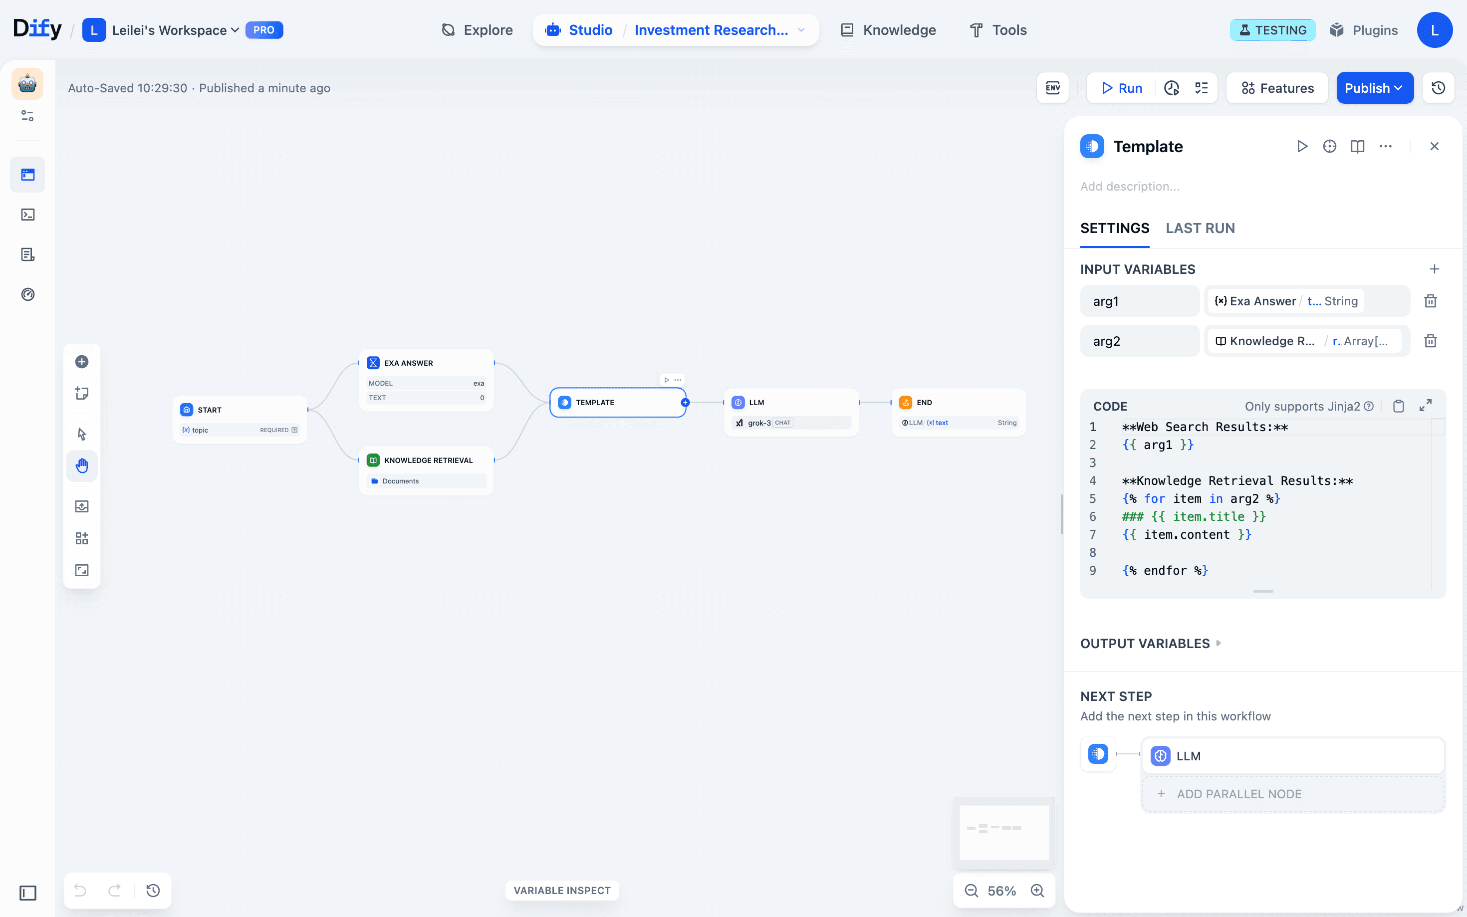
Task: Click the ENV environment variables icon
Action: pos(1053,88)
